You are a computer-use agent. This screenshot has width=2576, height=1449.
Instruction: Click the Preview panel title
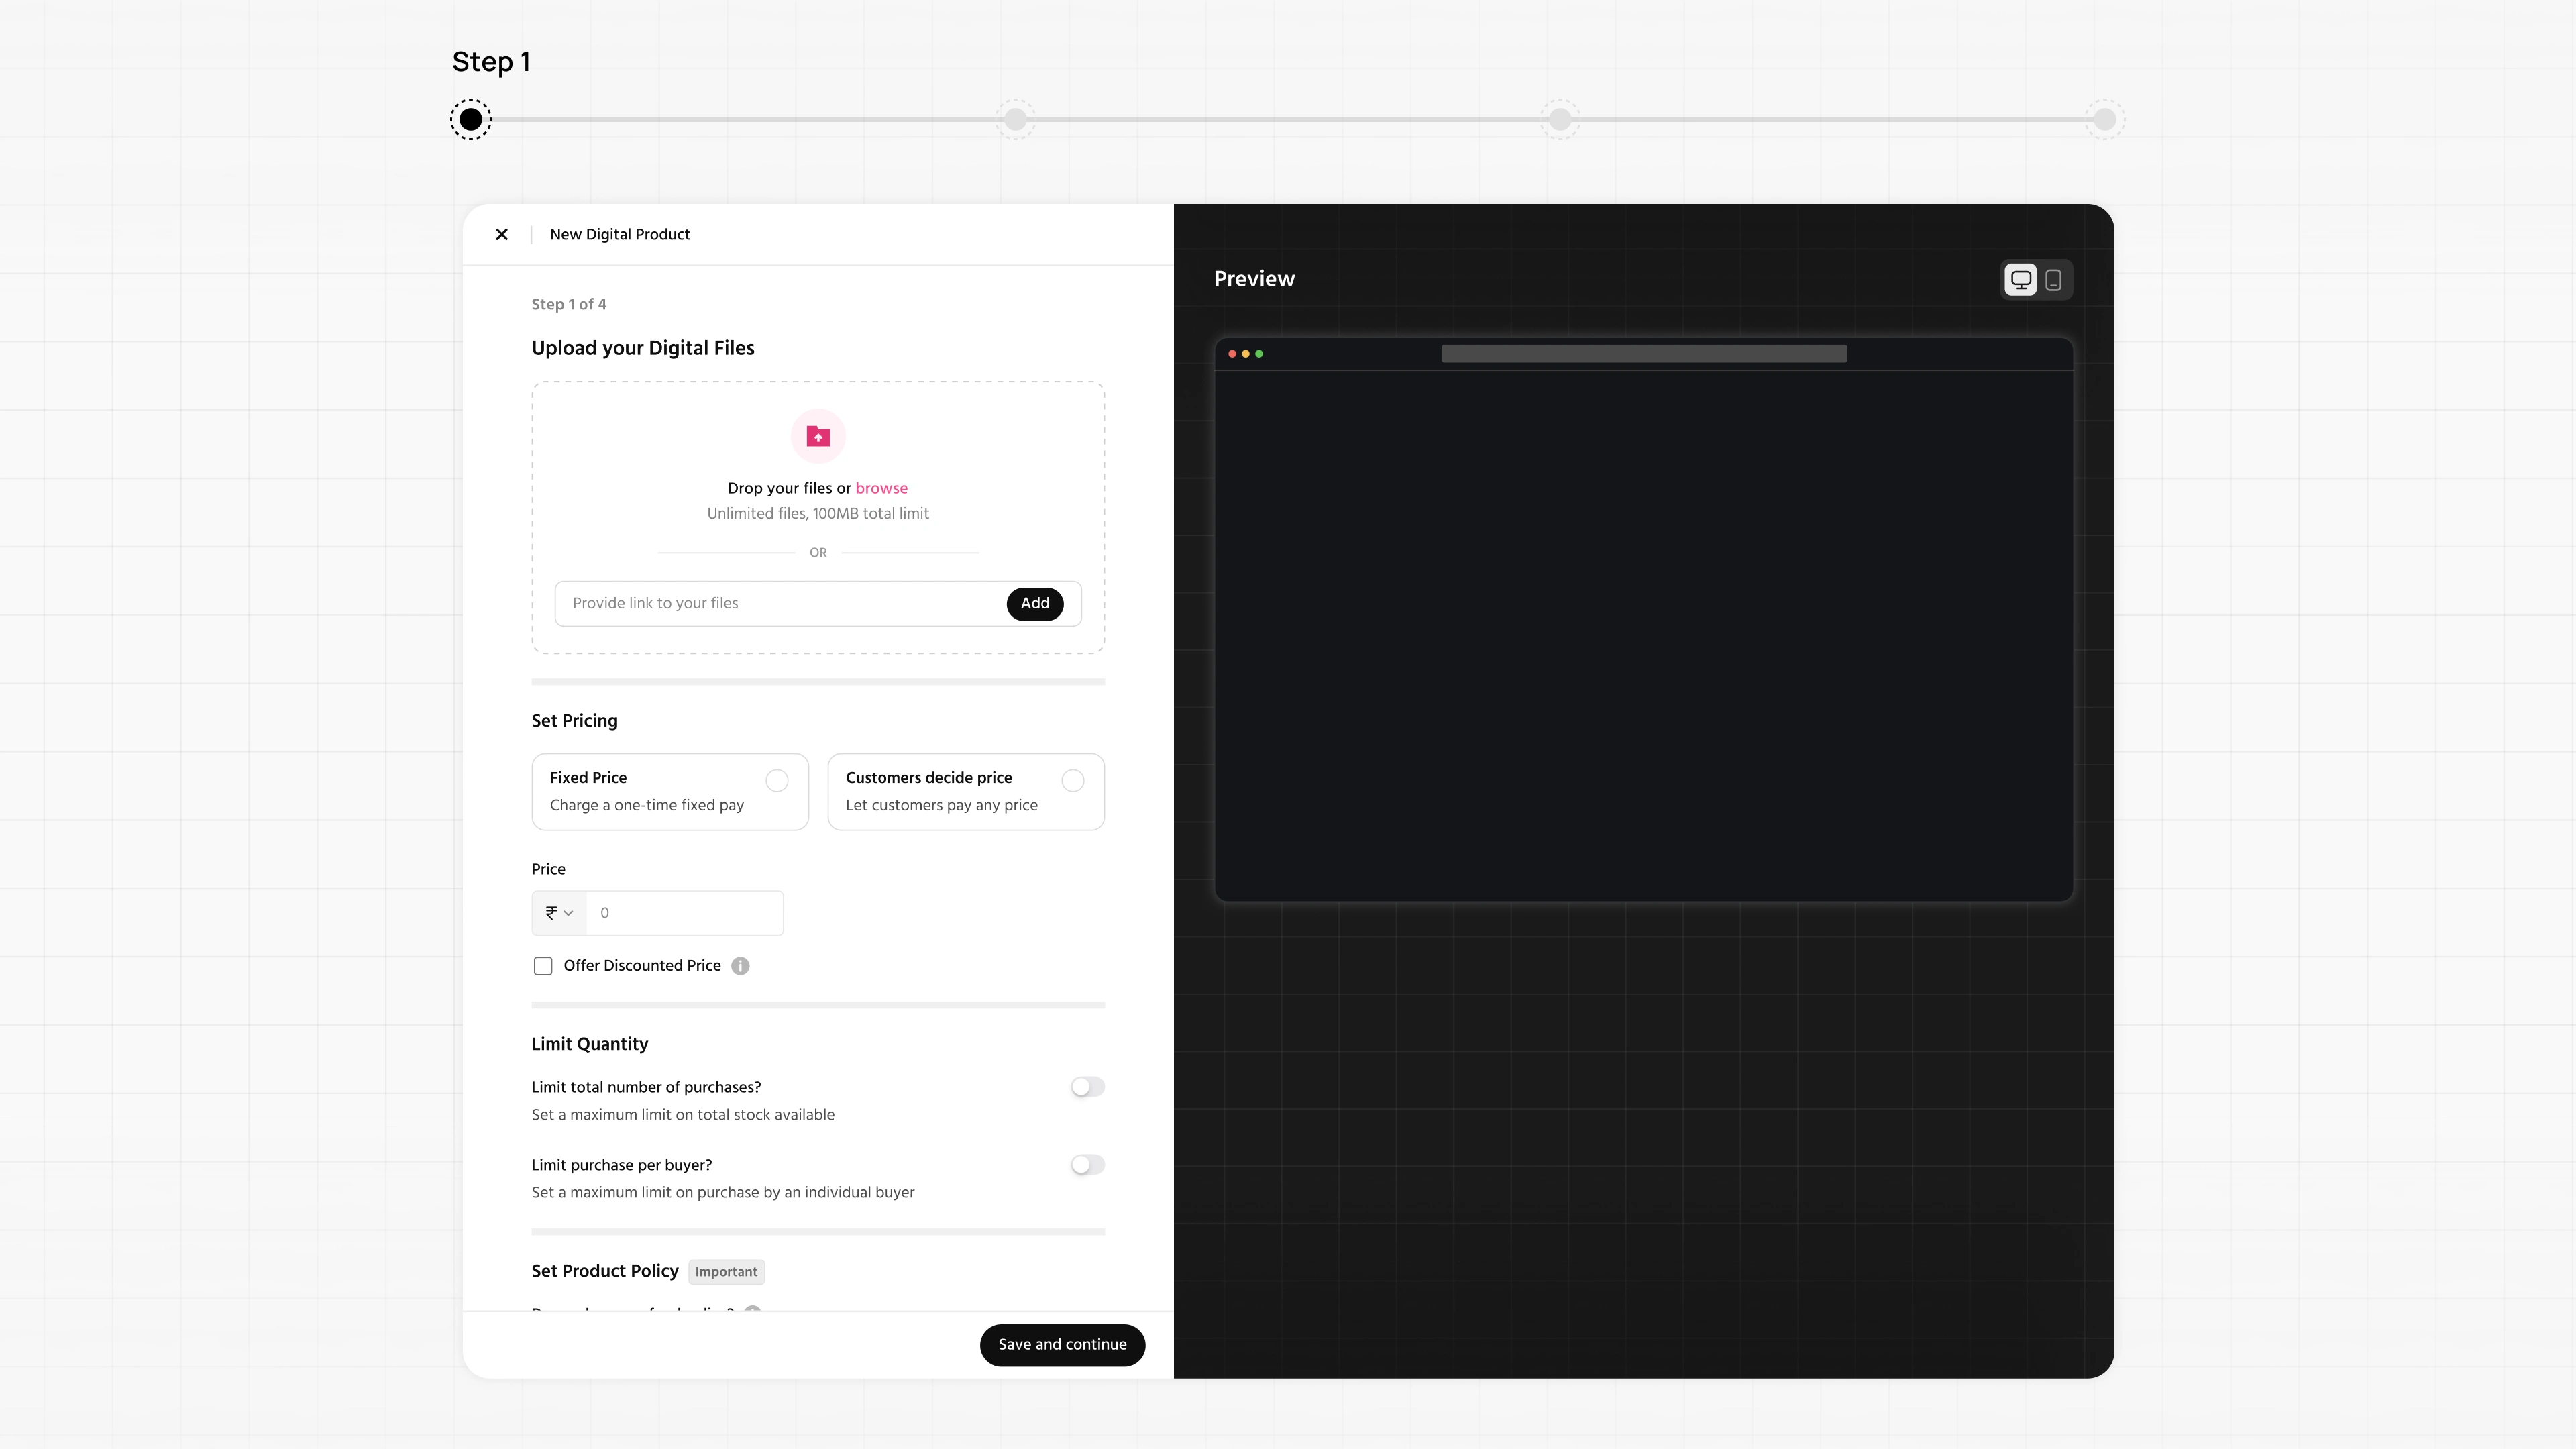point(1254,279)
